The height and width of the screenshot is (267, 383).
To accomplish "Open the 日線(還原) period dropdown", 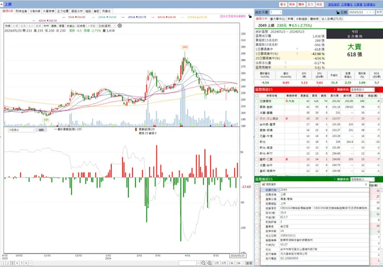I will point(107,26).
